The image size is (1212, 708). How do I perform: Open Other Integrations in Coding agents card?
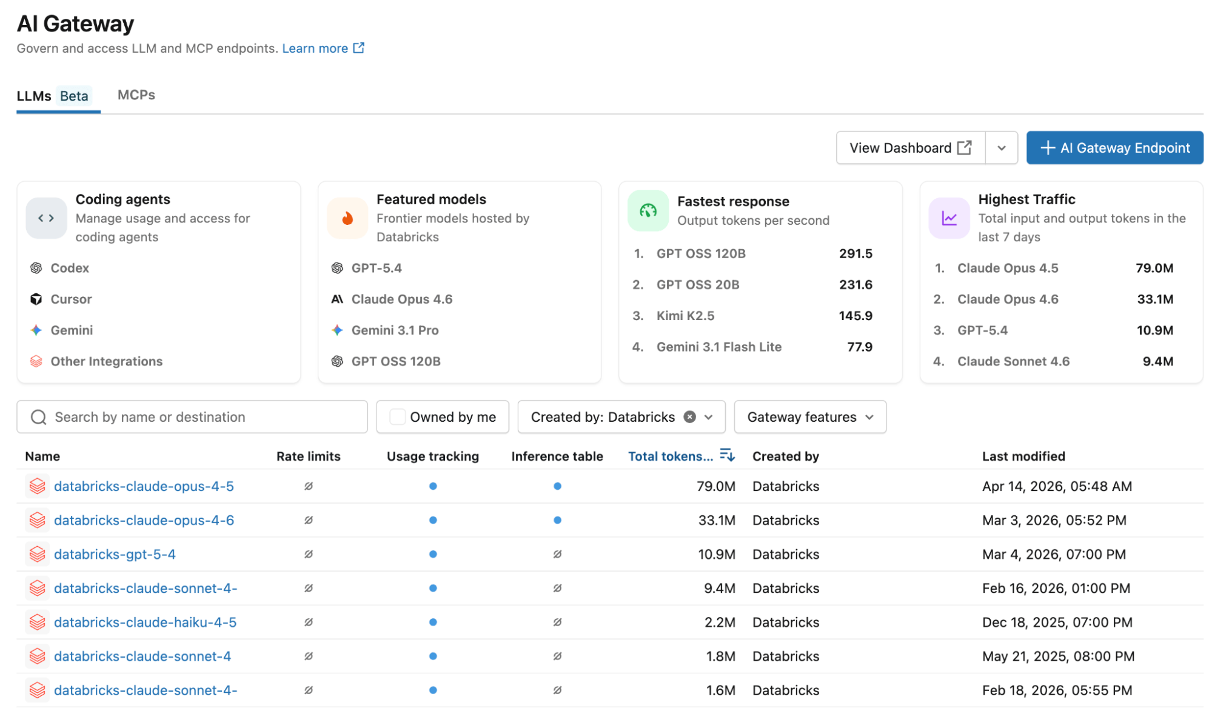point(36,361)
